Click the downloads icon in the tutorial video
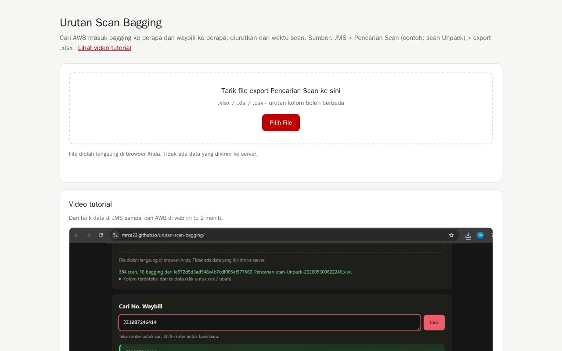This screenshot has height=351, width=562. 468,236
